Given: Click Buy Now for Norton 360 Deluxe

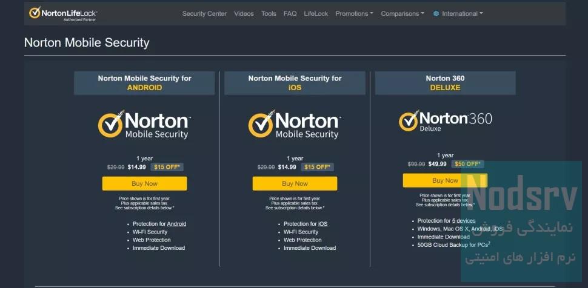Looking at the screenshot, I should coord(445,180).
